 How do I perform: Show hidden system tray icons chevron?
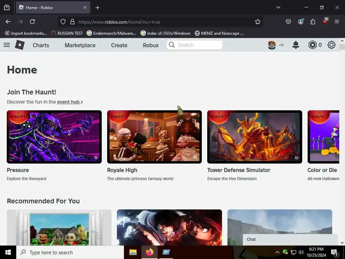(277, 252)
